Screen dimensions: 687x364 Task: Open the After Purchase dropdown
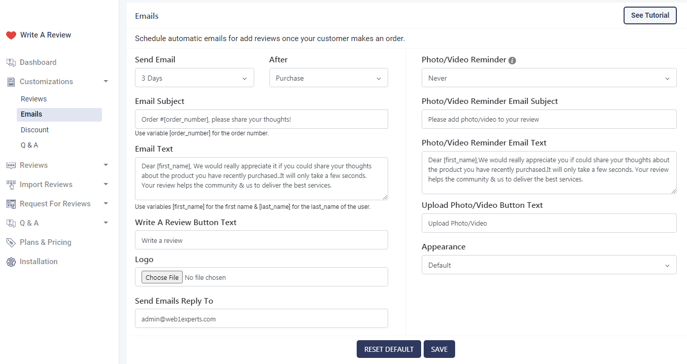(x=328, y=78)
